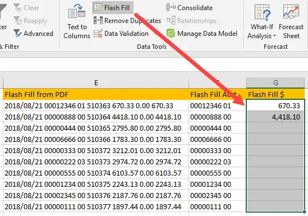This screenshot has height=216, width=308.
Task: Click the Flash Fill $ header cell
Action: 275,94
